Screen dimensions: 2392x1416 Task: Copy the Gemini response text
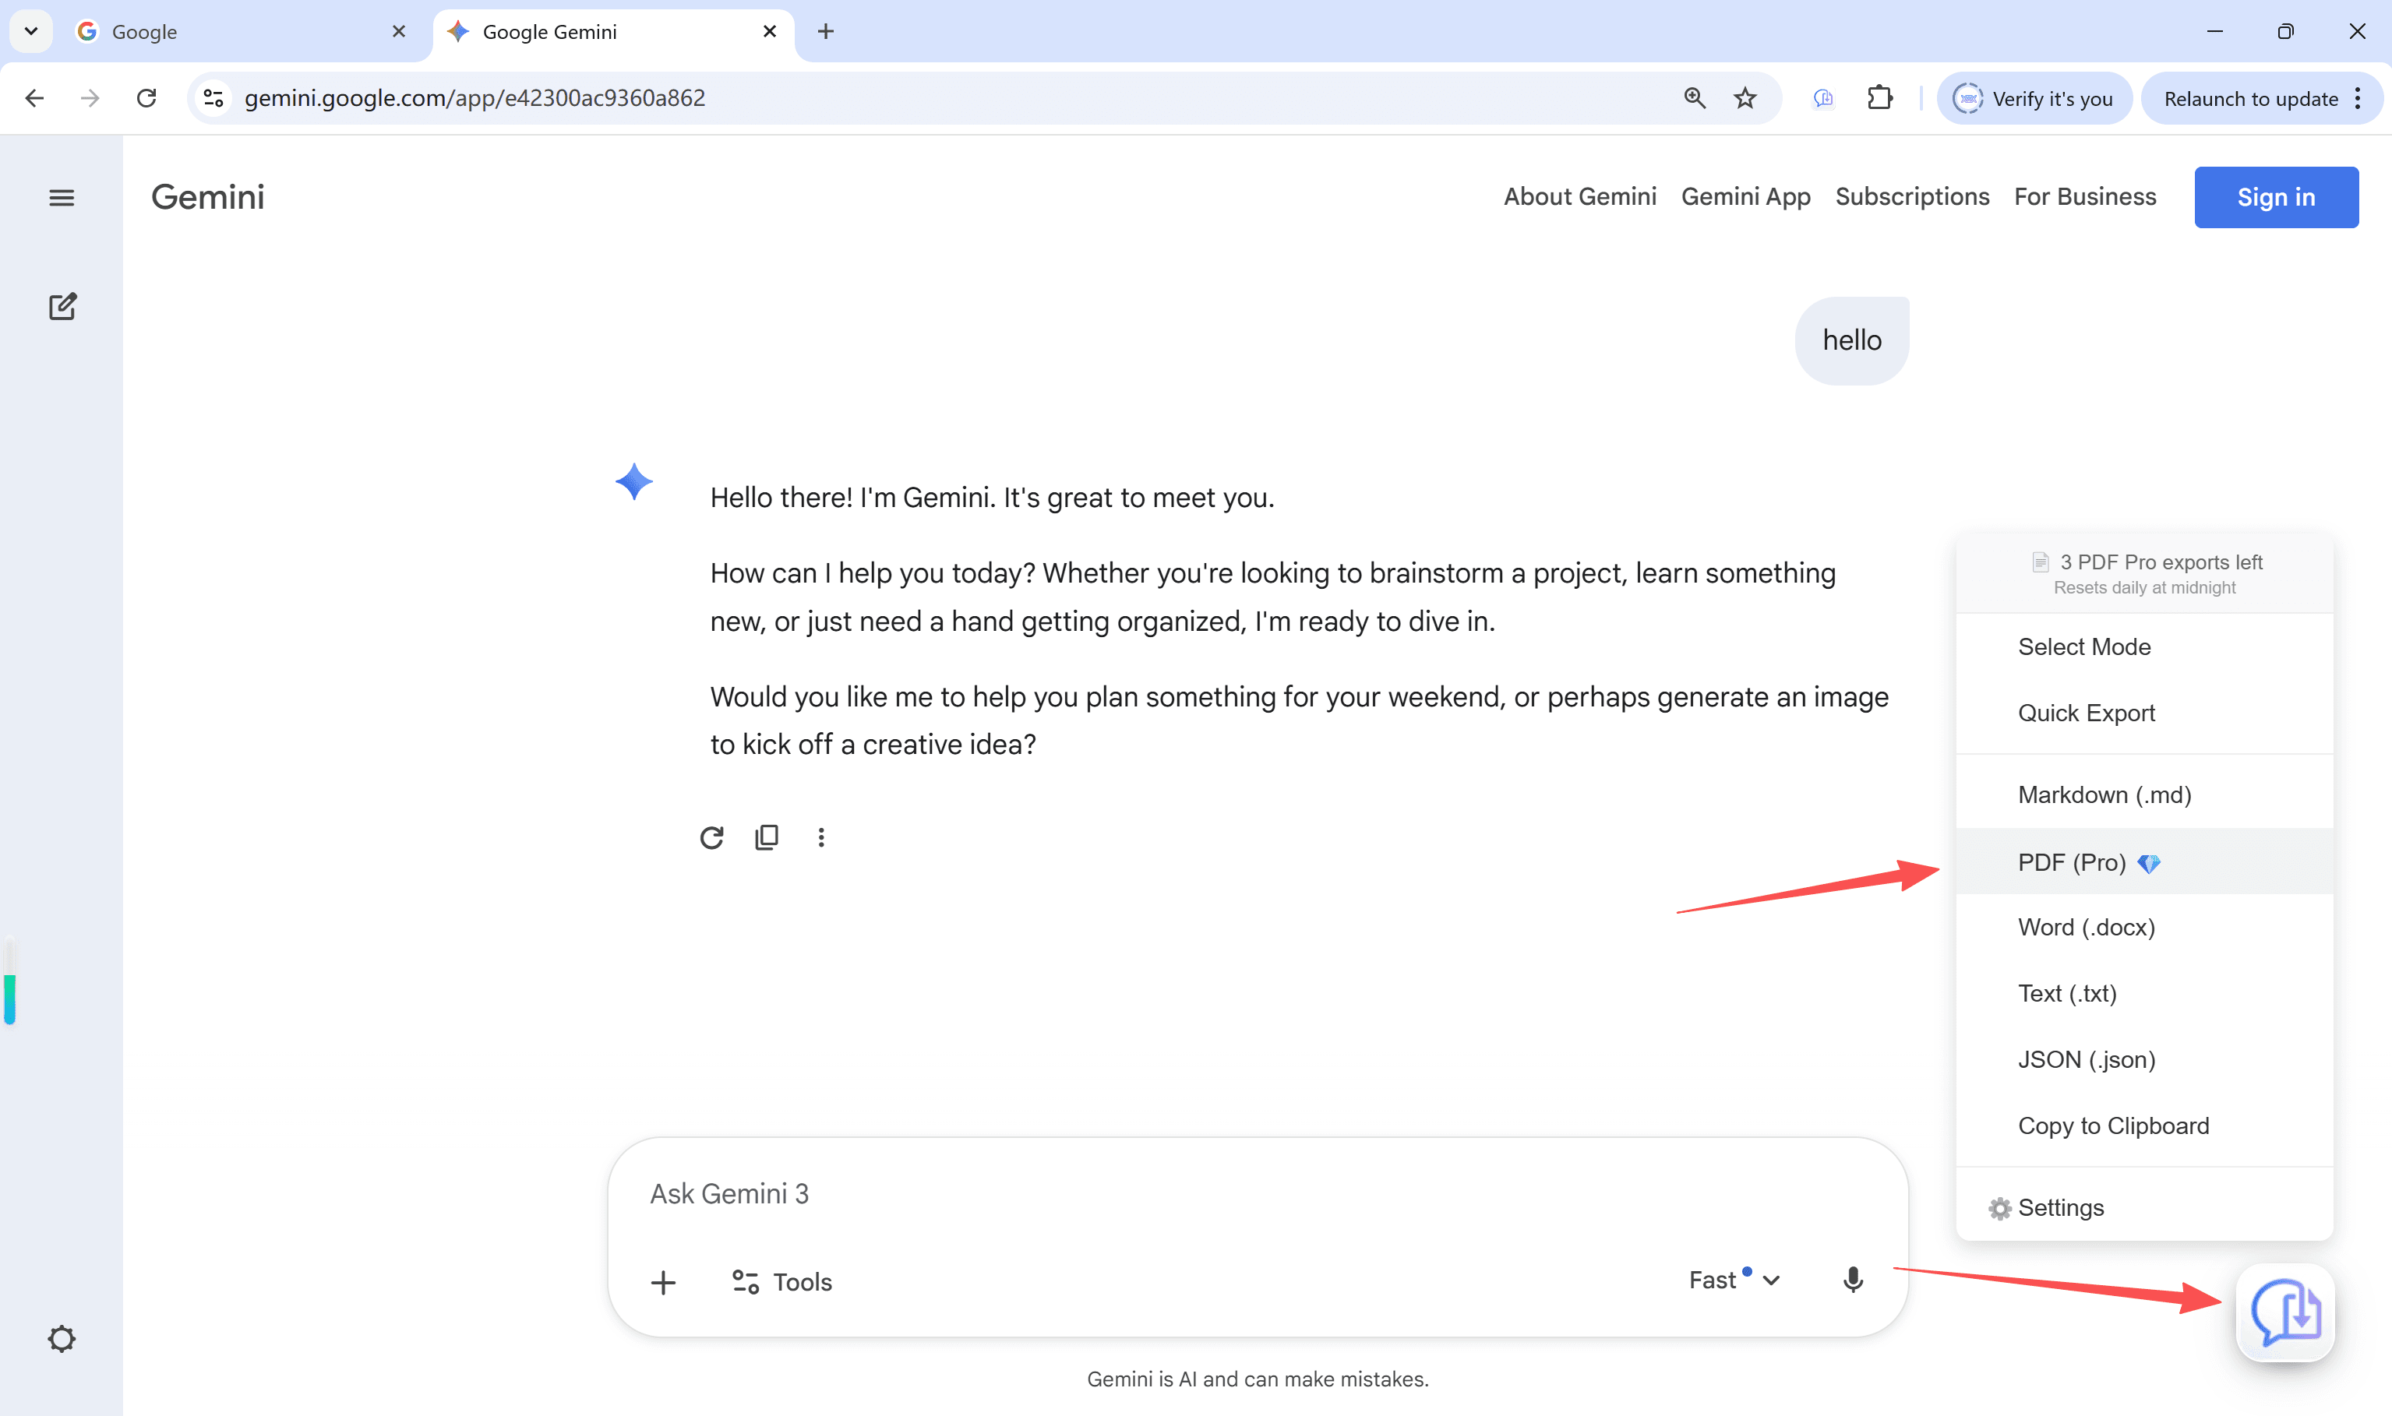click(x=767, y=837)
